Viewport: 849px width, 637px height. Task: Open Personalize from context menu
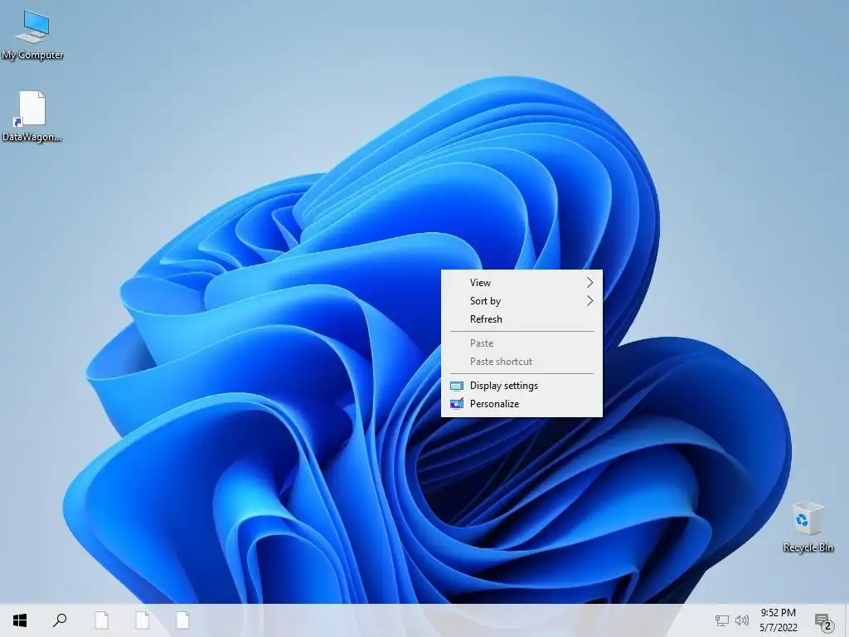point(522,404)
